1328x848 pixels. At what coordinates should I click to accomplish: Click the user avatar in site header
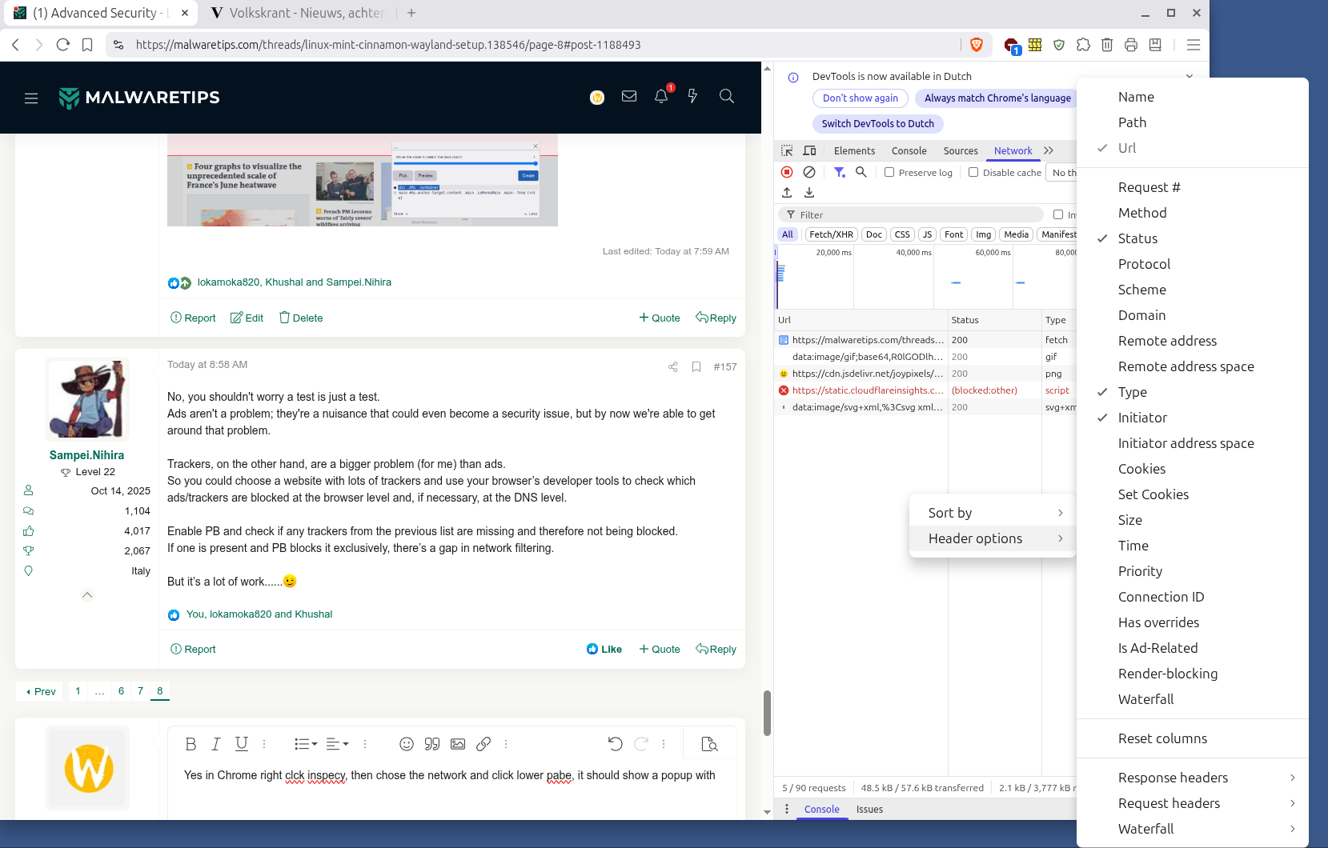click(x=597, y=98)
